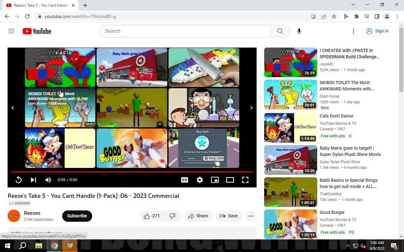Toggle closed captions in the player
The height and width of the screenshot is (252, 404).
click(185, 180)
